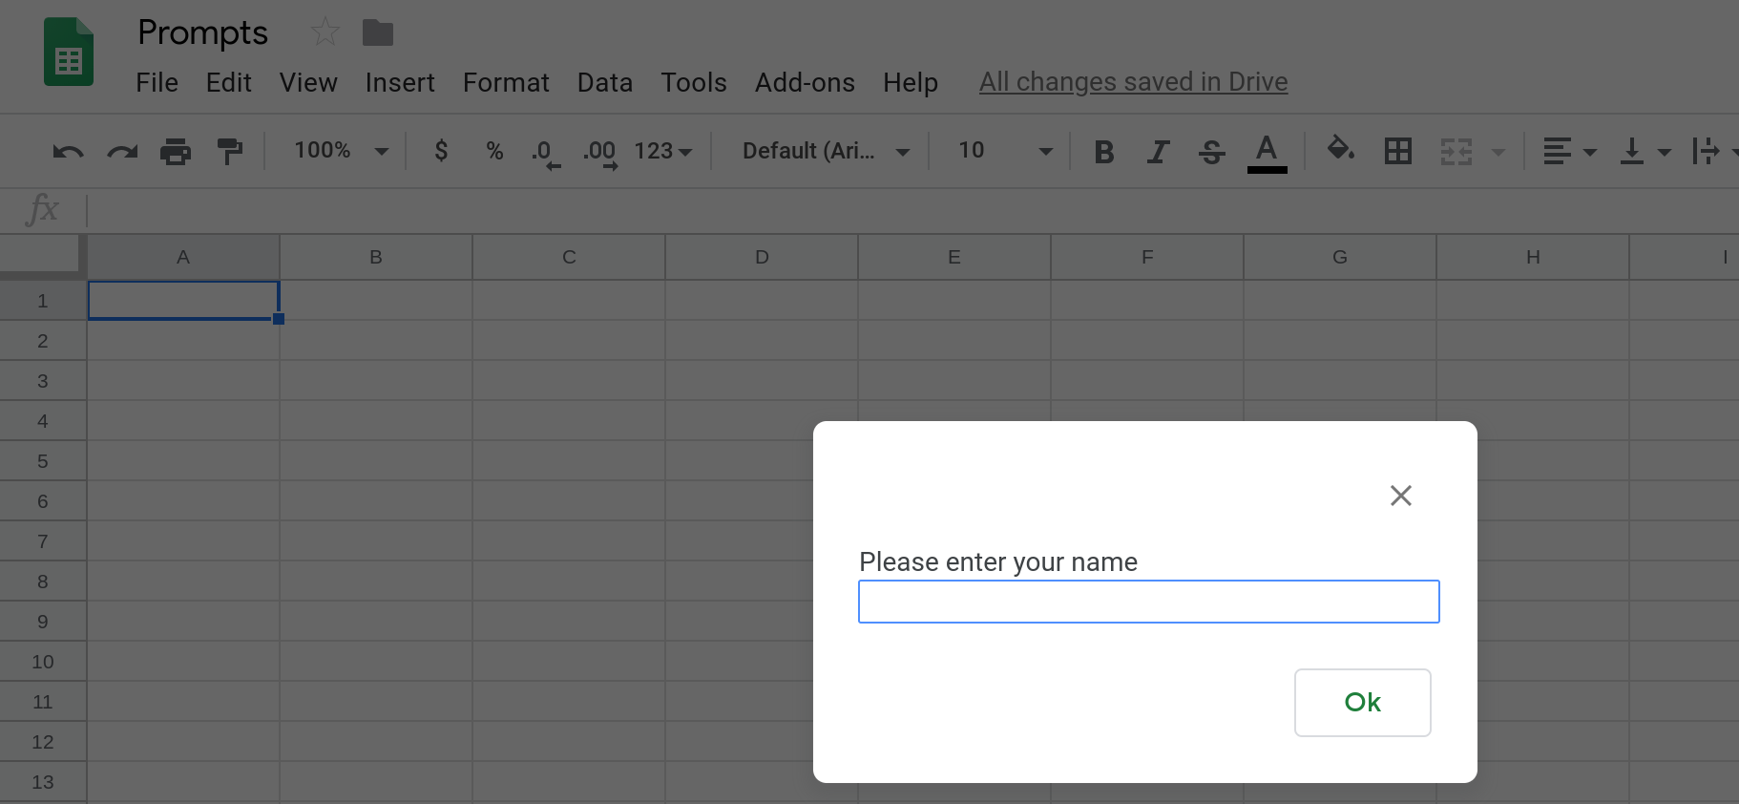Select cell A1
Image resolution: width=1739 pixels, height=804 pixels.
coord(183,300)
